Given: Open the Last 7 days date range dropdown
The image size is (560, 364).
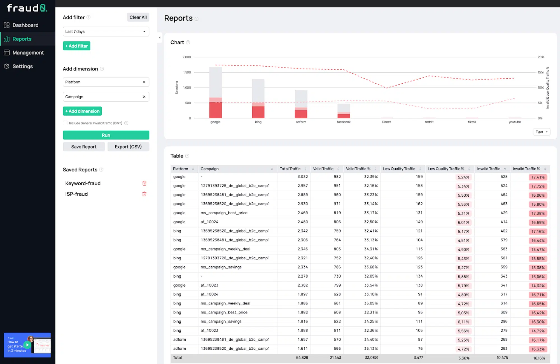Looking at the screenshot, I should point(106,31).
